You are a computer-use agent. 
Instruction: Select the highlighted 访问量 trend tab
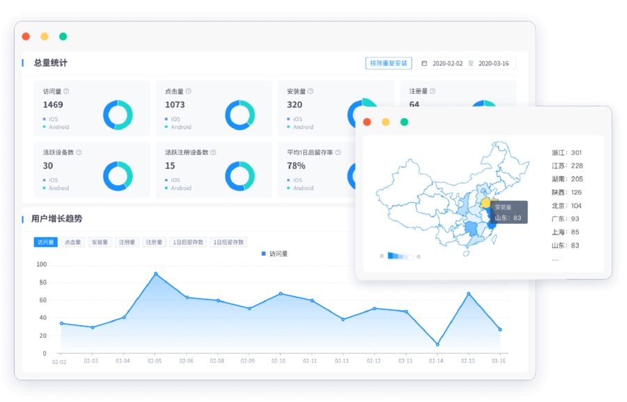tap(45, 242)
